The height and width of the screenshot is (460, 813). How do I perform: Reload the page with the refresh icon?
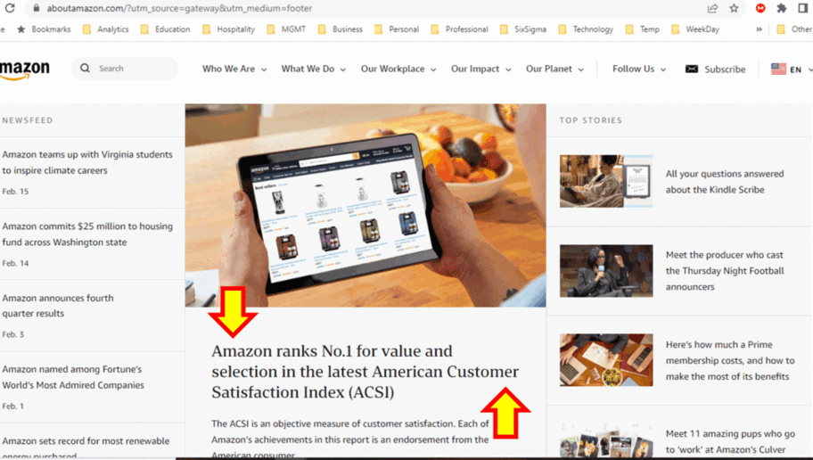pos(10,8)
